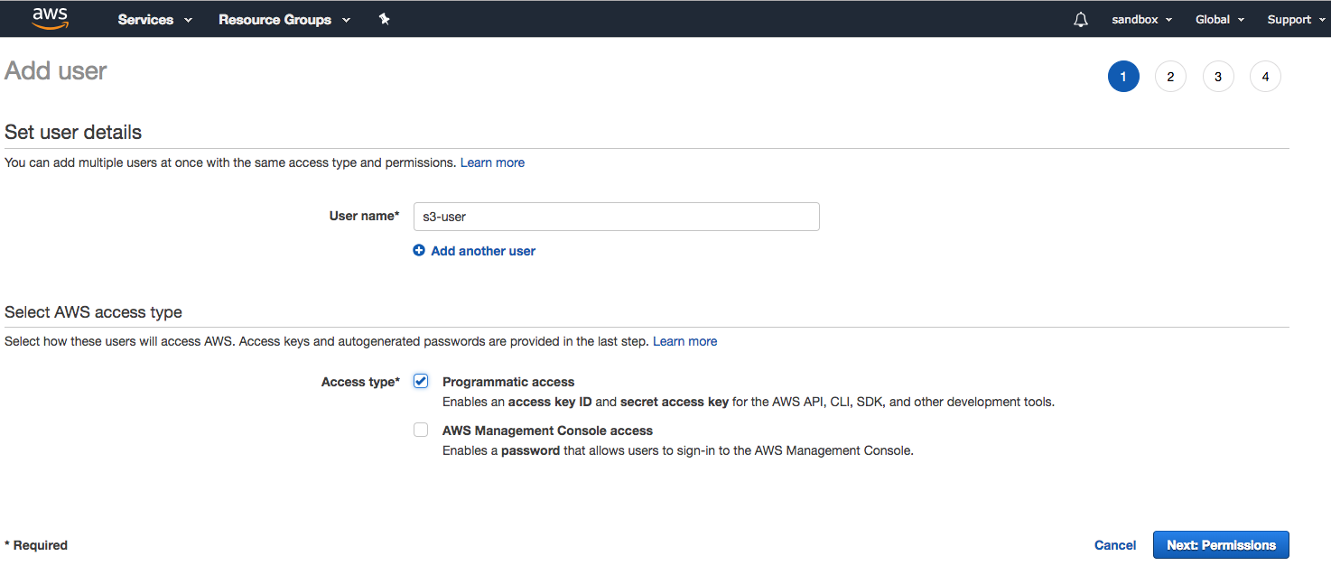Jump to wizard step 2 circle
Image resolution: width=1331 pixels, height=584 pixels.
pyautogui.click(x=1170, y=77)
